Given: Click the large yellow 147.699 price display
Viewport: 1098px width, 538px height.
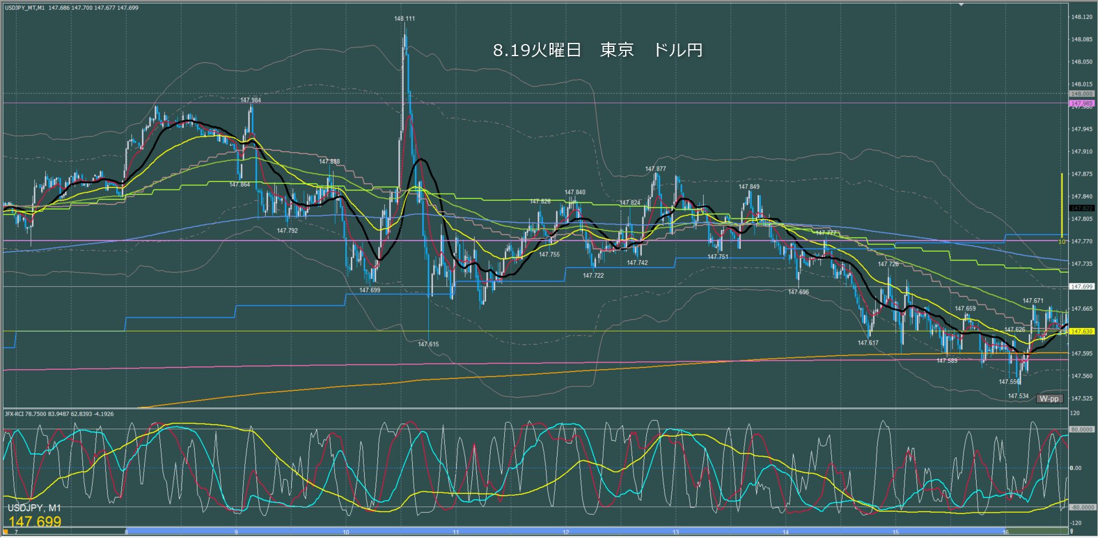Looking at the screenshot, I should click(x=35, y=521).
